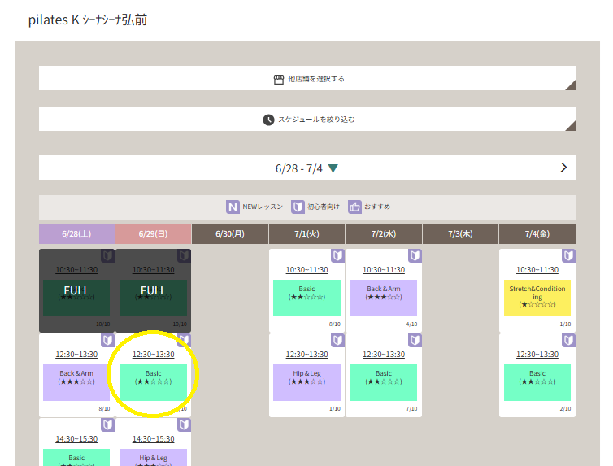This screenshot has height=466, width=613.
Task: Select the 6/30(月) day header
Action: tap(230, 234)
